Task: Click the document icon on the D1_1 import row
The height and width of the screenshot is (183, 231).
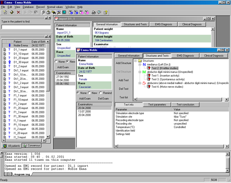Action: click(x=5, y=49)
